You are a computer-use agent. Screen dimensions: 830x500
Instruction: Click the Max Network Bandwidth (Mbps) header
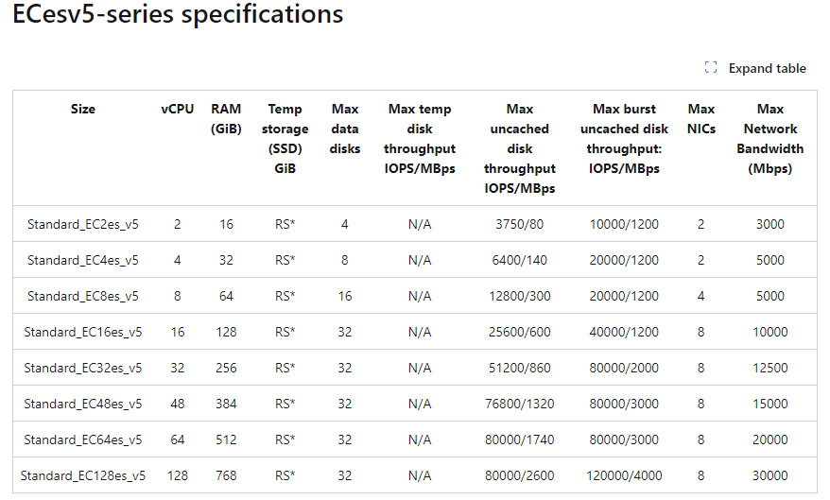pos(770,139)
